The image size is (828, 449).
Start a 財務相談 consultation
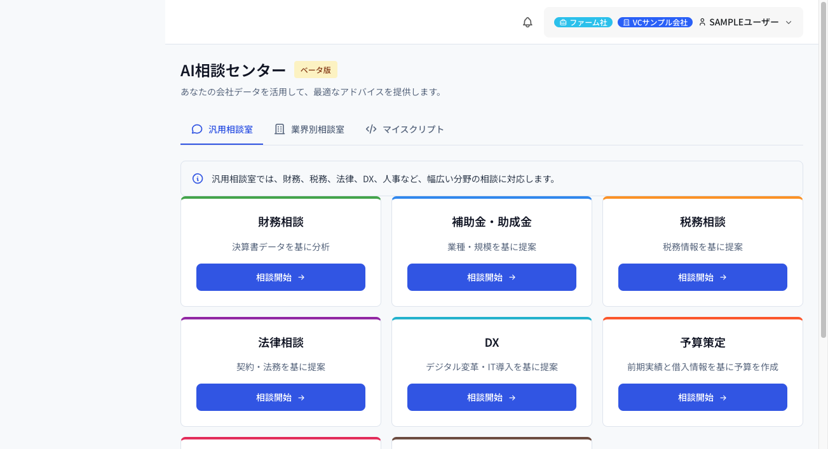pos(280,277)
